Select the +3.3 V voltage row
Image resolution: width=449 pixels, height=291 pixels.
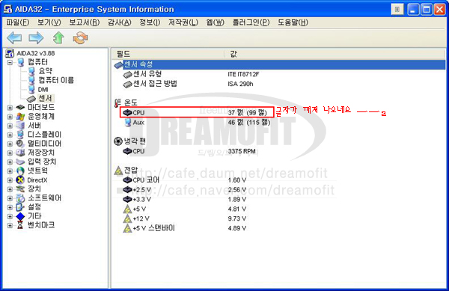pos(279,199)
